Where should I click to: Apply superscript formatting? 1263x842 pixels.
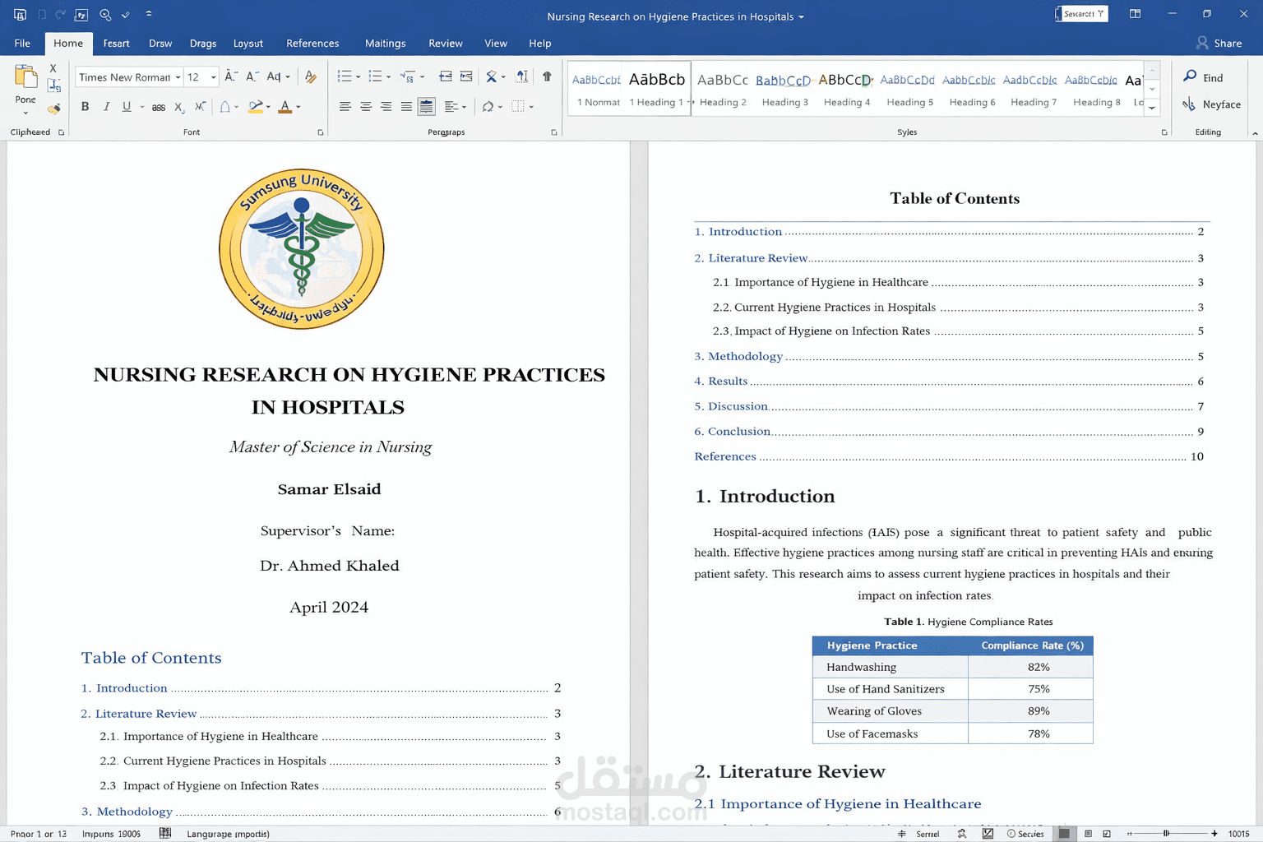[200, 106]
